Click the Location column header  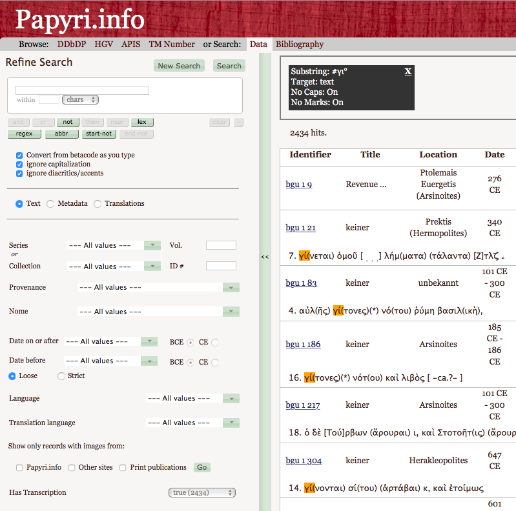tap(438, 155)
